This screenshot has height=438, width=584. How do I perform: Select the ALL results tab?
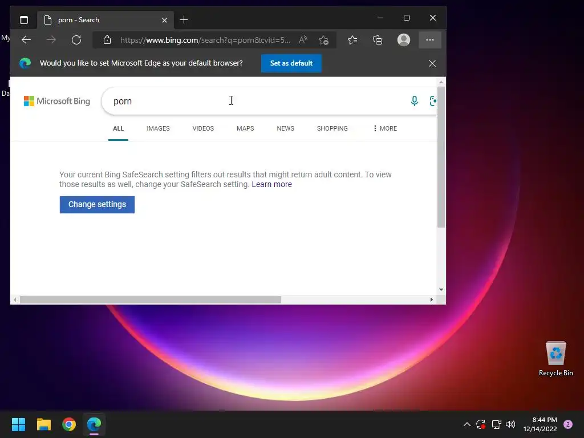119,128
